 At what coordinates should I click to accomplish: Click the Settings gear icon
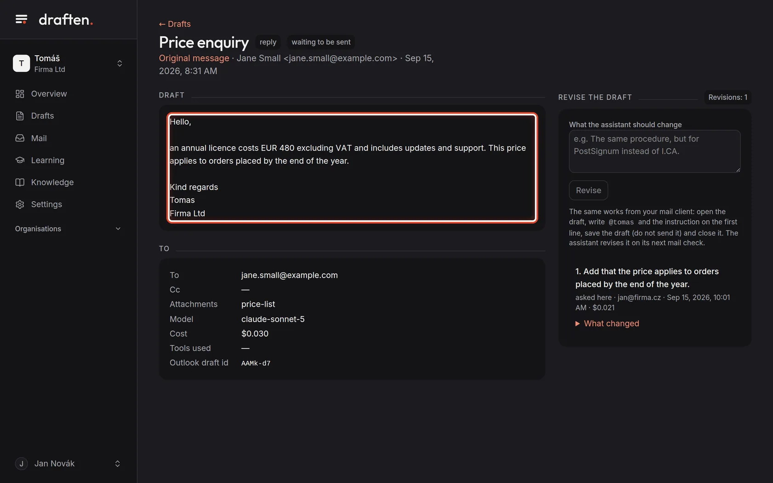coord(20,204)
